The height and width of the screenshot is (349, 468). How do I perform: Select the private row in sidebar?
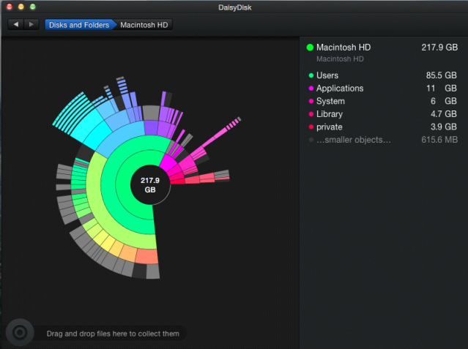coord(382,127)
